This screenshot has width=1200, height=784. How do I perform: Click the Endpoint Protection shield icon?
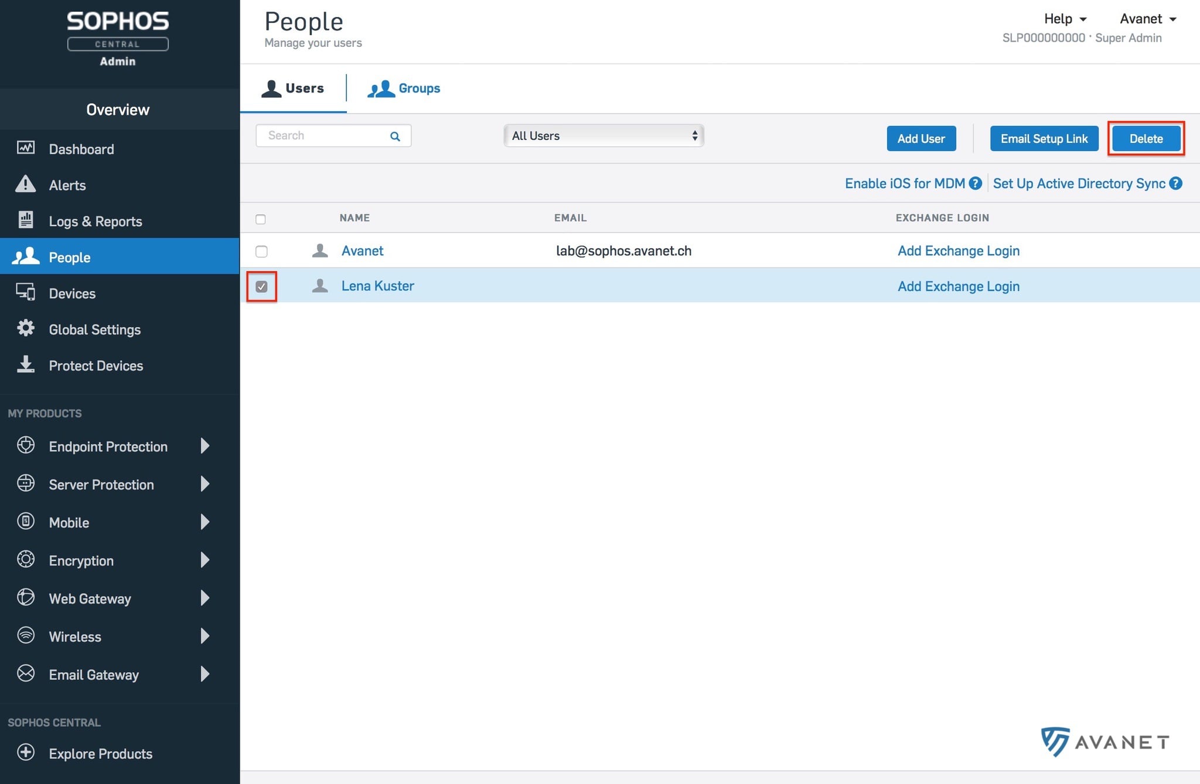click(26, 446)
